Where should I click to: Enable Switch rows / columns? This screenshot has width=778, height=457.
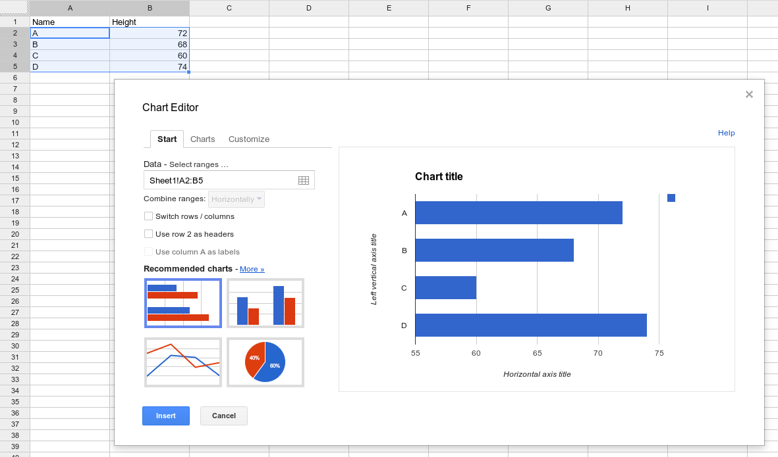(148, 215)
